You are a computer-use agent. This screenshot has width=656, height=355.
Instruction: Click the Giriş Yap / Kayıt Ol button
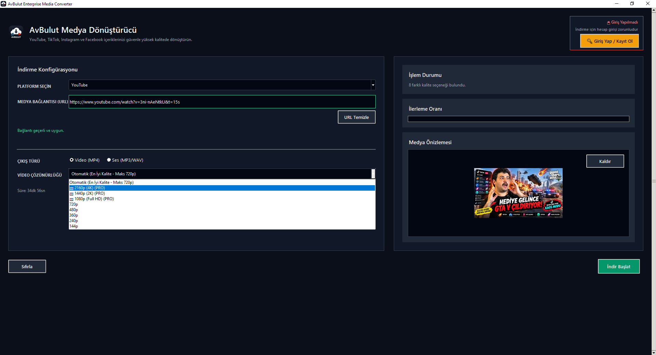pyautogui.click(x=610, y=41)
